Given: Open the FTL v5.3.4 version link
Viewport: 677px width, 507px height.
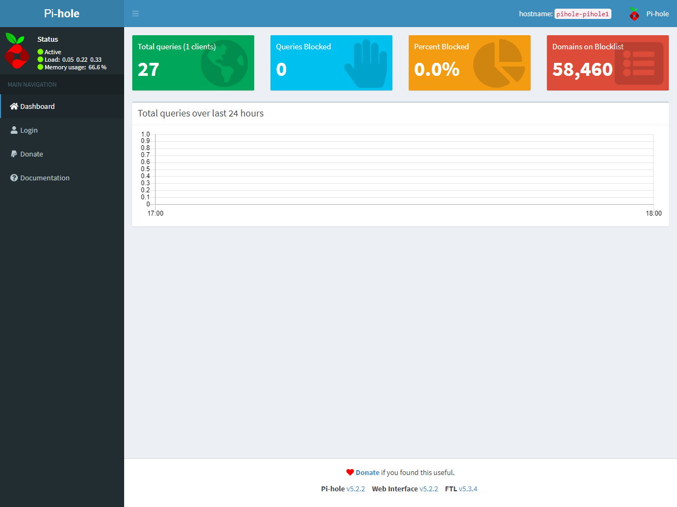Looking at the screenshot, I should (x=468, y=489).
